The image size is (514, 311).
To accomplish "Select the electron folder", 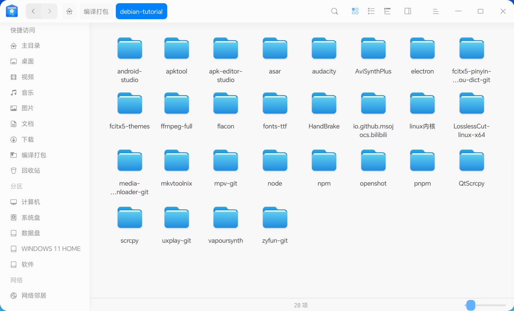I will coord(422,56).
